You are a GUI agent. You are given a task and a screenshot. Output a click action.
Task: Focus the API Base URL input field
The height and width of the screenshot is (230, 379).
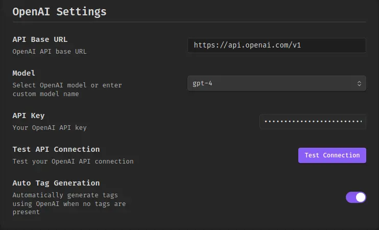(x=277, y=45)
